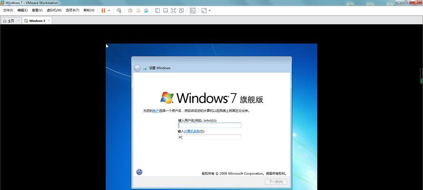This screenshot has height=190, width=423.
Task: Close the Windows 7 tab
Action: pyautogui.click(x=49, y=20)
